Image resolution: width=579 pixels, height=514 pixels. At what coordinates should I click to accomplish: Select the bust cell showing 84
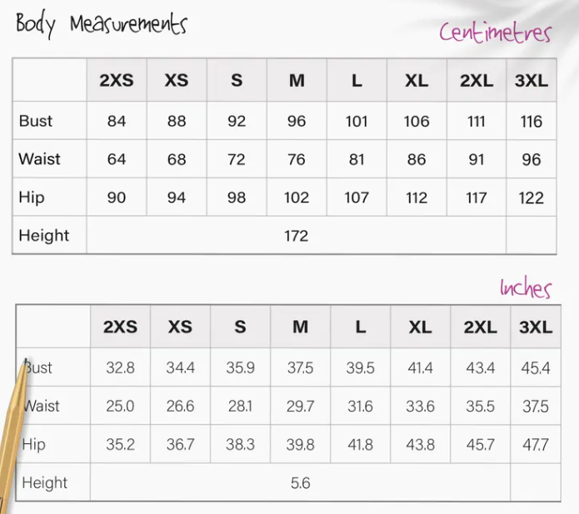117,122
